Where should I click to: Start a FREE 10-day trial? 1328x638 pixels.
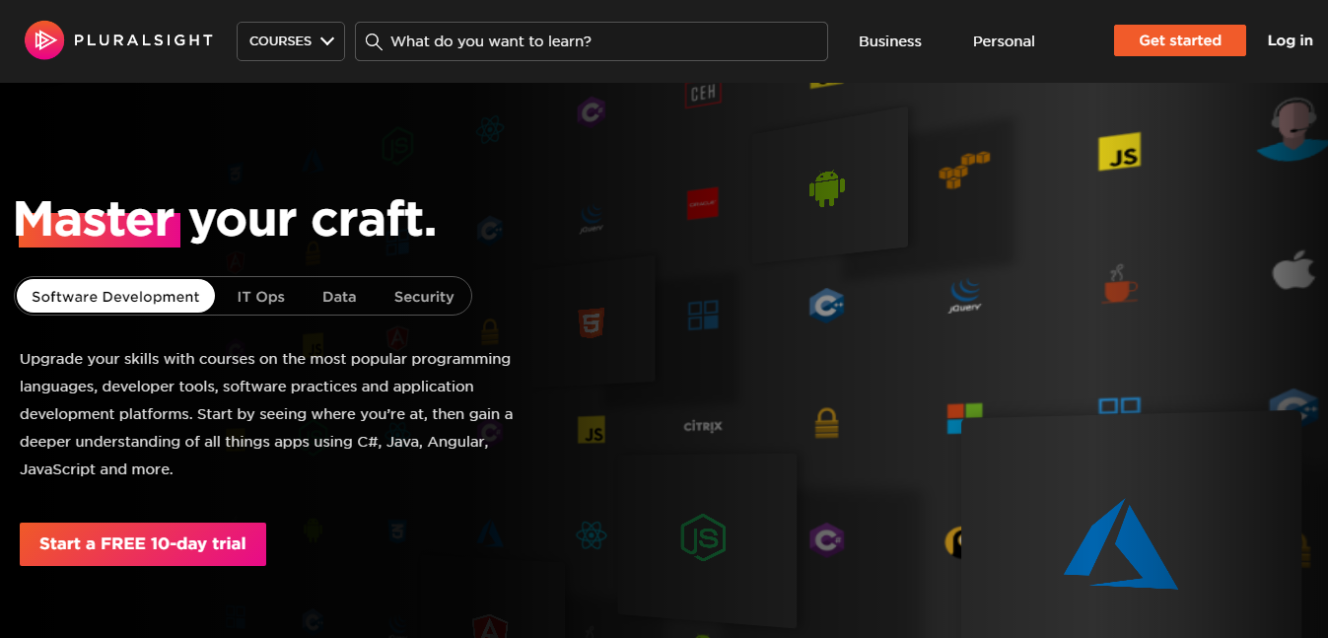tap(143, 544)
